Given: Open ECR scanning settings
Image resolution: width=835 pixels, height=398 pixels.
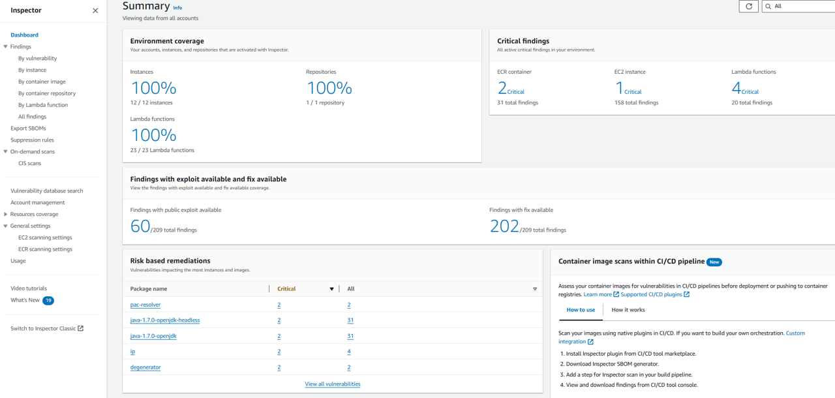Looking at the screenshot, I should tap(45, 249).
